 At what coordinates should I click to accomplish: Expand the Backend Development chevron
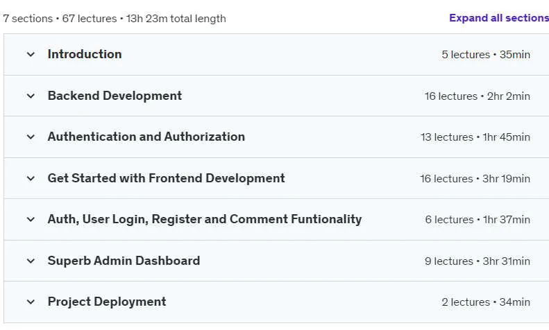(31, 96)
